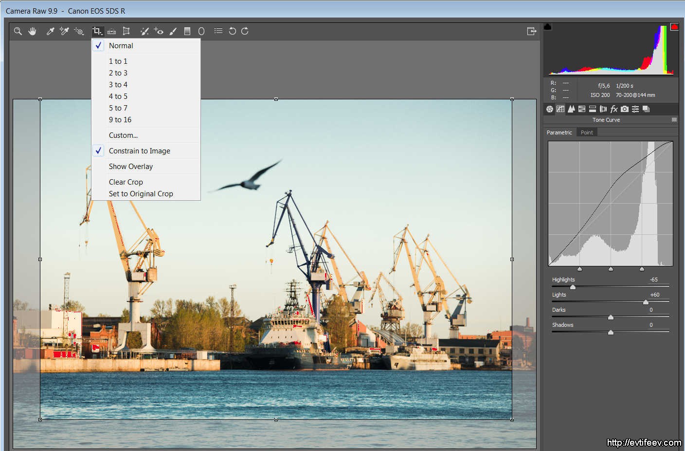Toggle the highlight clipping warning indicator

tap(674, 27)
